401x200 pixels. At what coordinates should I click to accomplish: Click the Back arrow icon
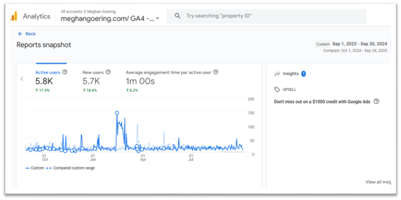20,34
